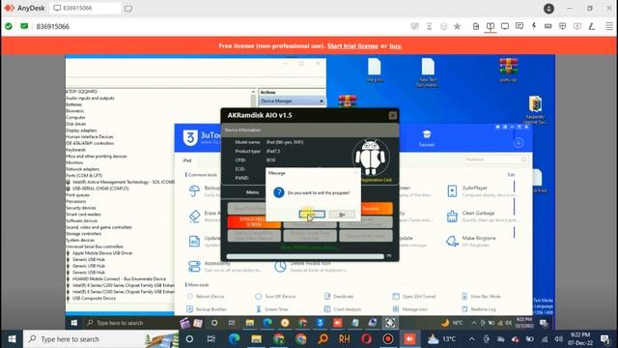The image size is (618, 348).
Task: Select the 836915066 session tab
Action: (85, 9)
